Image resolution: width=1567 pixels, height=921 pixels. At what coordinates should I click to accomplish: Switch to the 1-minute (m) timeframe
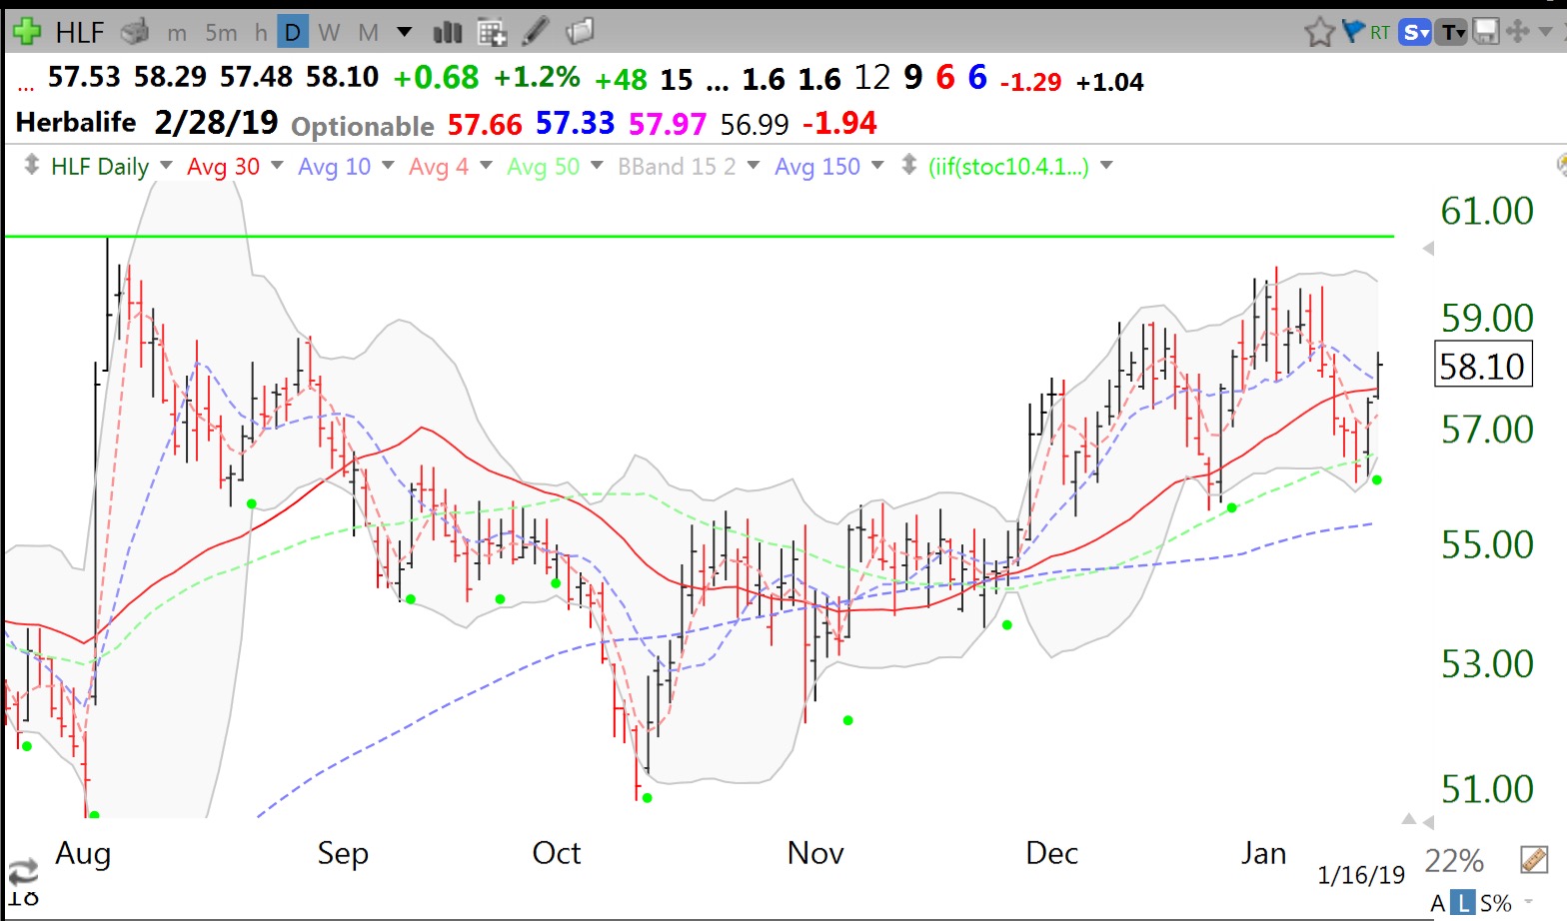click(177, 33)
